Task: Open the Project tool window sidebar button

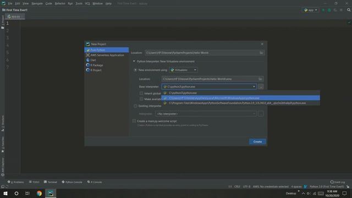Action: click(x=3, y=22)
